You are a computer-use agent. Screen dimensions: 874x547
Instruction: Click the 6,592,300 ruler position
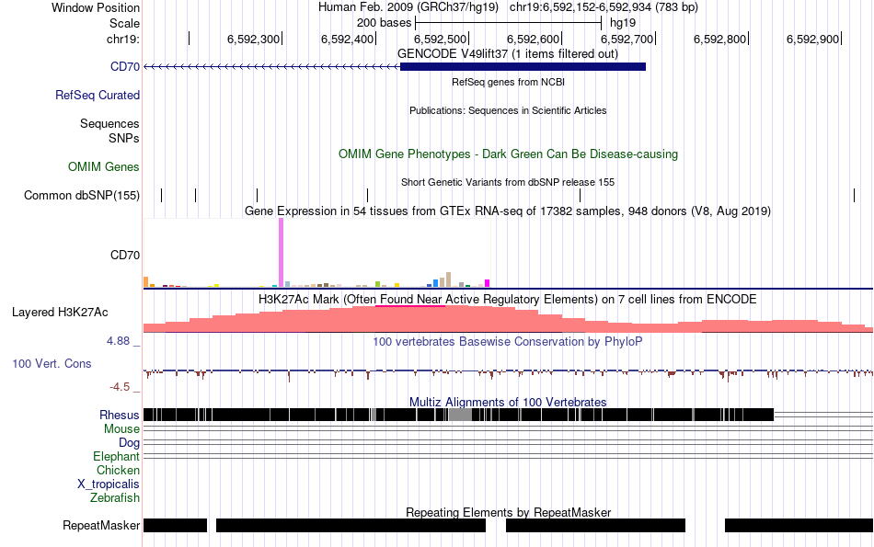click(x=254, y=39)
